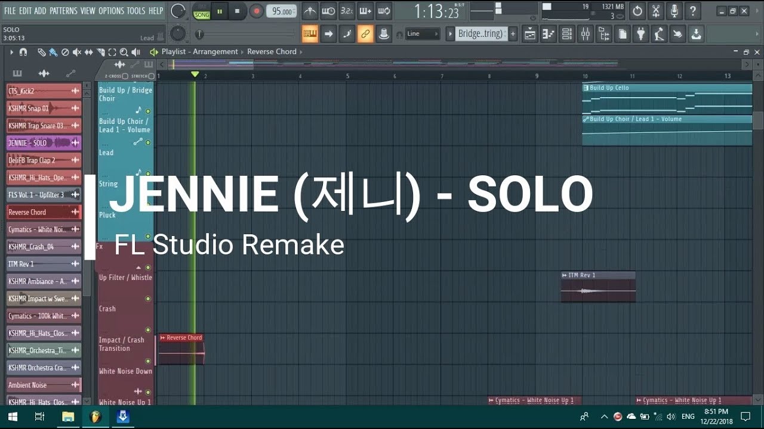Screen dimensions: 764x429
Task: Toggle typing keyboard to piano icon
Action: click(310, 34)
